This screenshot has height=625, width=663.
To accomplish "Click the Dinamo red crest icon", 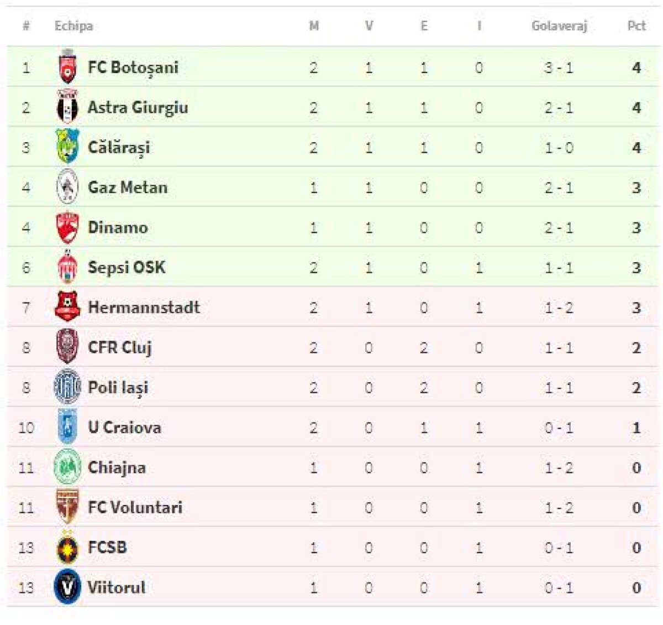I will (67, 227).
